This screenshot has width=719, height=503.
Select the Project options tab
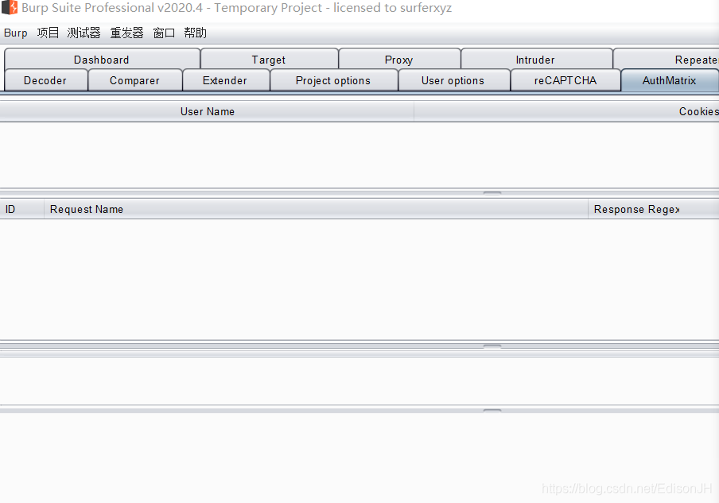tap(333, 80)
